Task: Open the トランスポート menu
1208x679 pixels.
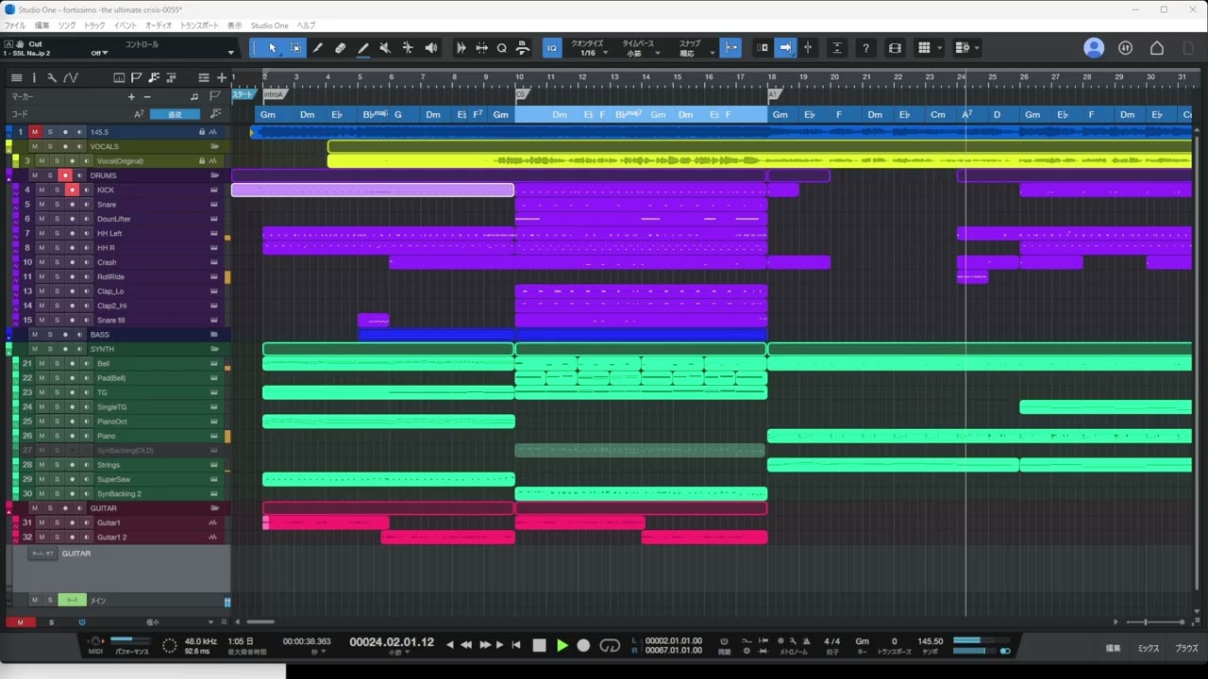Action: (x=199, y=25)
